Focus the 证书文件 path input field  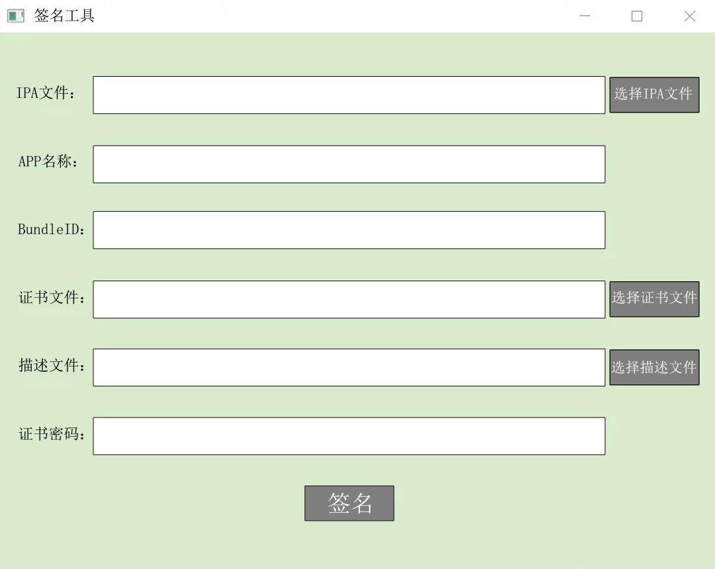[x=349, y=299]
